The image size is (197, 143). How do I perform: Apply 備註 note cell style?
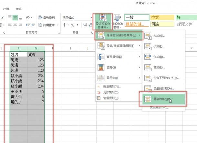click(162, 24)
